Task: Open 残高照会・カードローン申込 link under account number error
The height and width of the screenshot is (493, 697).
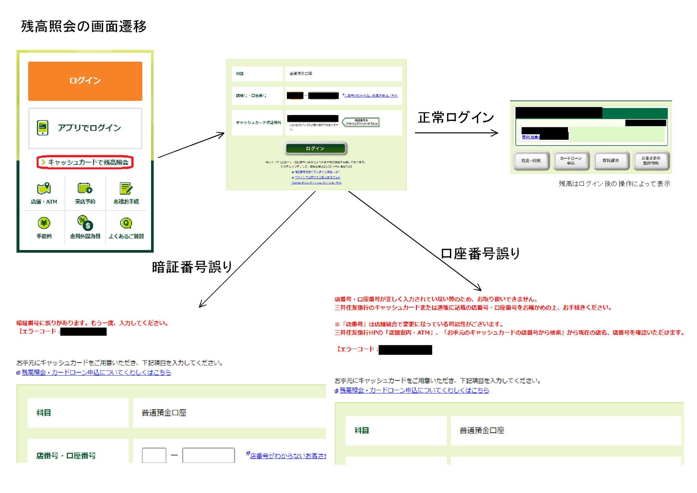Action: pyautogui.click(x=414, y=390)
